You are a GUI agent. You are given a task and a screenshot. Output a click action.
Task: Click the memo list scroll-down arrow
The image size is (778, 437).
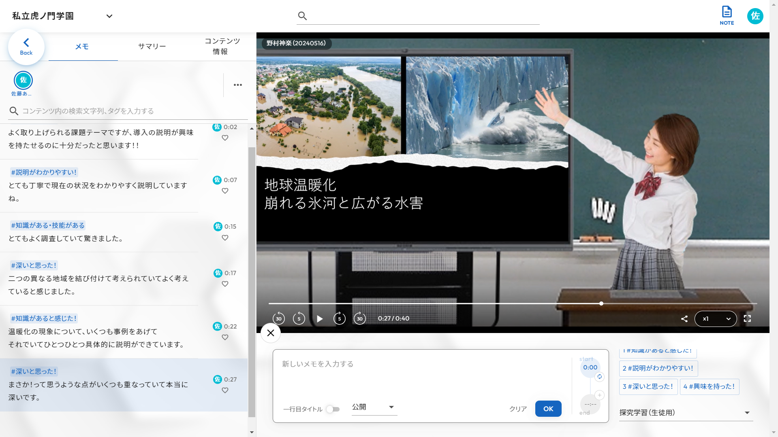pyautogui.click(x=252, y=433)
